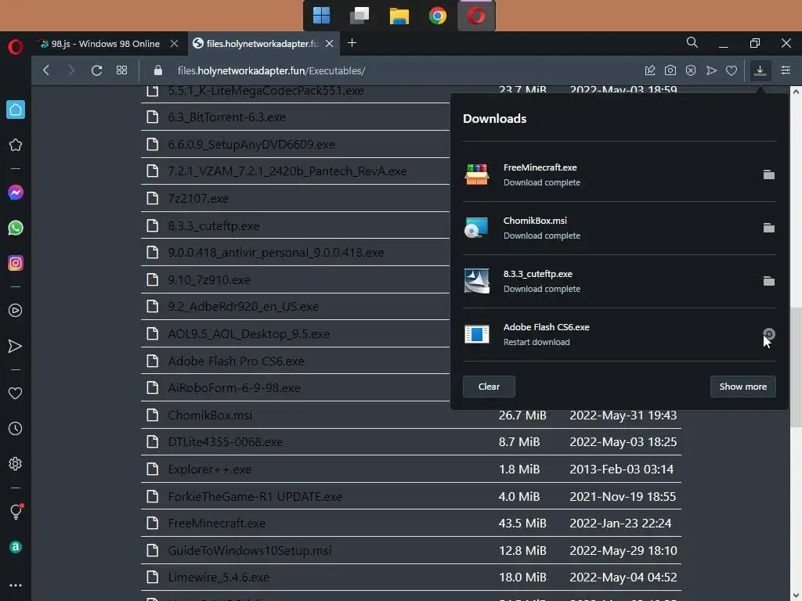Download 9.10_7z910.exe from file list
802x601 pixels.
(209, 279)
